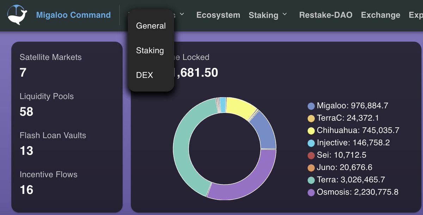Viewport: 423px width, 215px height.
Task: Toggle the Osmosis legend swatch
Action: click(311, 192)
